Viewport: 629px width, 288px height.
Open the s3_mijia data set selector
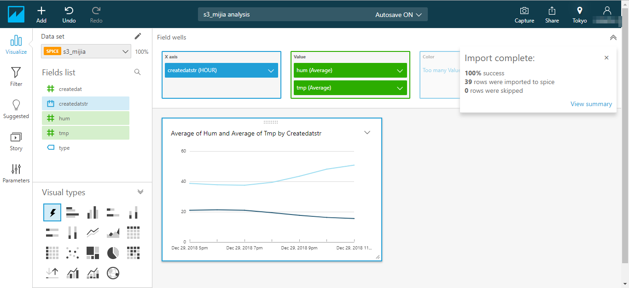click(86, 51)
